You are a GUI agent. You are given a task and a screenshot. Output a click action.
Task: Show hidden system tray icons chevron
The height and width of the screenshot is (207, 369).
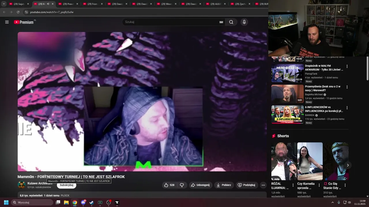332,202
